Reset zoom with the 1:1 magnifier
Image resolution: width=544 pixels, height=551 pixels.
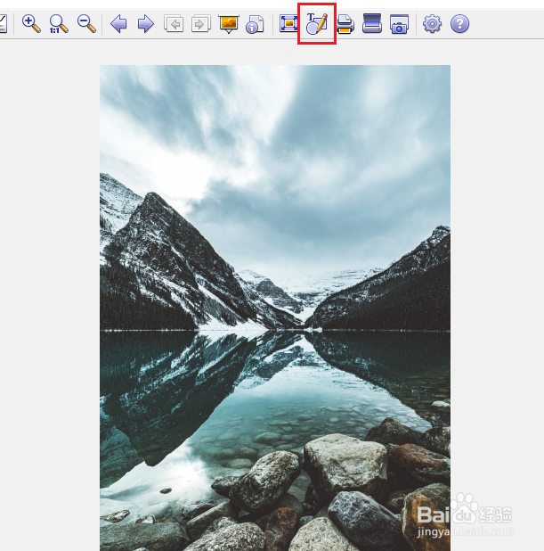59,24
